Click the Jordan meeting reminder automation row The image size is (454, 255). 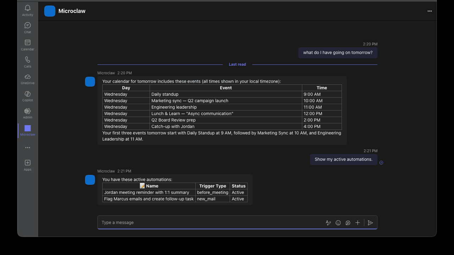[x=175, y=192]
